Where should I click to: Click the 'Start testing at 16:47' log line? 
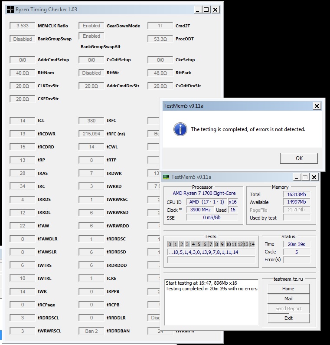pos(201,283)
